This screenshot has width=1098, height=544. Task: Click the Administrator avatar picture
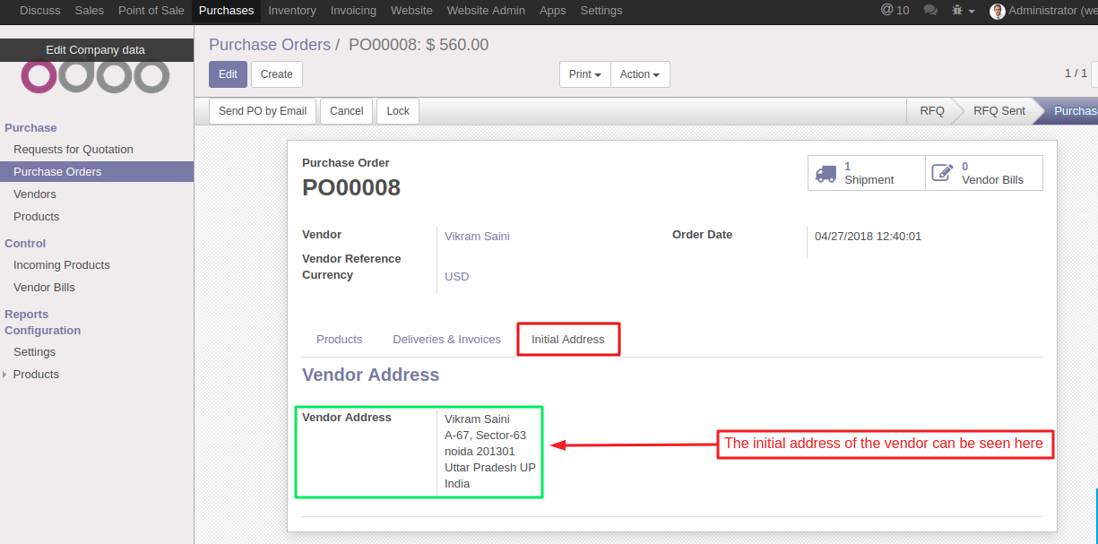(x=997, y=11)
